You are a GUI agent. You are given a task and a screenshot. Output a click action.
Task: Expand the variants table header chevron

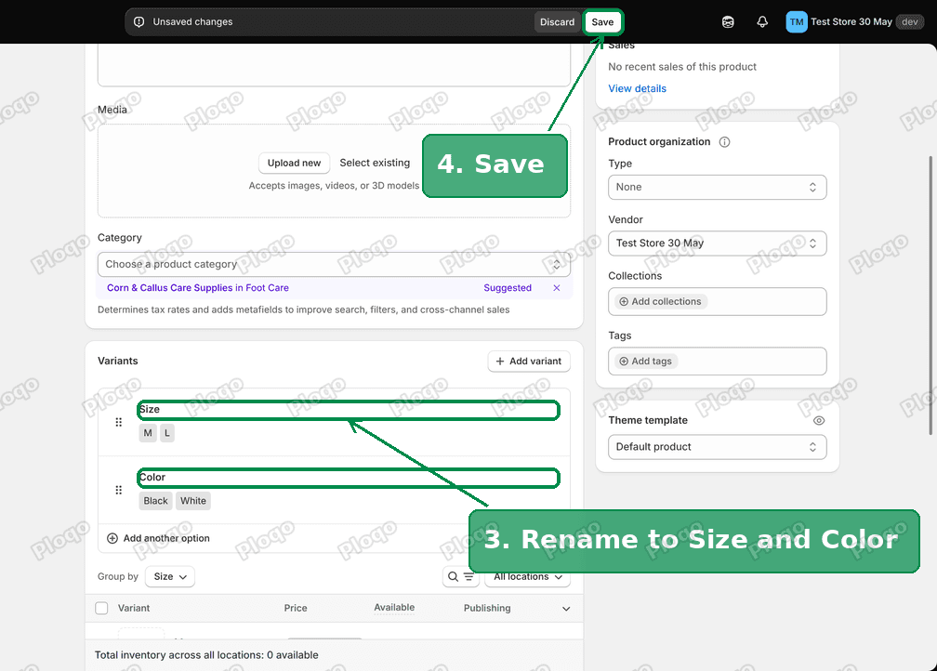coord(566,609)
